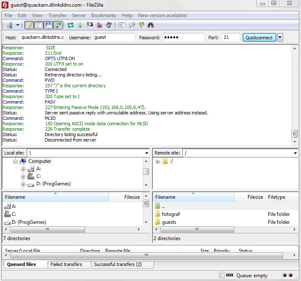Toggle processing of the transfer queue
The height and width of the screenshot is (281, 301).
click(x=80, y=25)
